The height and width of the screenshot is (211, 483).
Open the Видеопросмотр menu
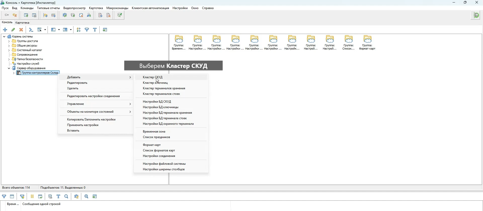pyautogui.click(x=74, y=8)
